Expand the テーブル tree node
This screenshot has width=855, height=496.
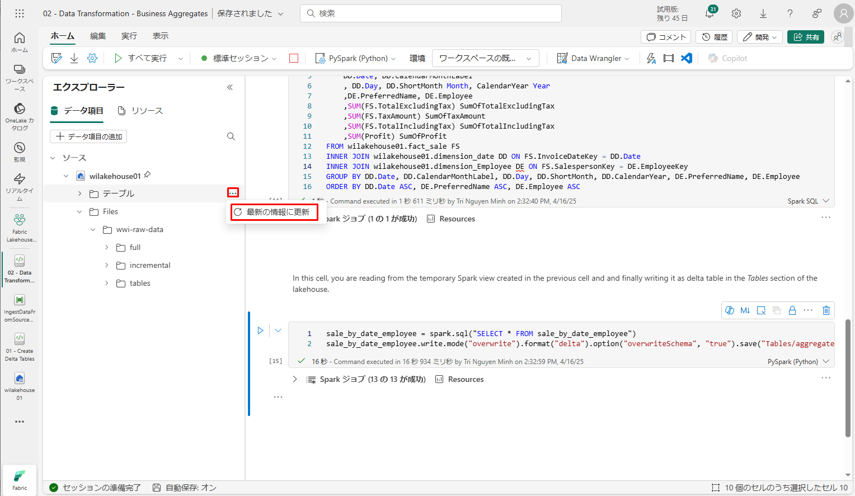click(79, 193)
